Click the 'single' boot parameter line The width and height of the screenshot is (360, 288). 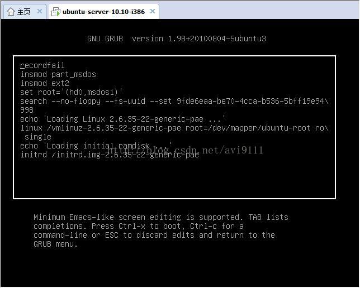(38, 137)
